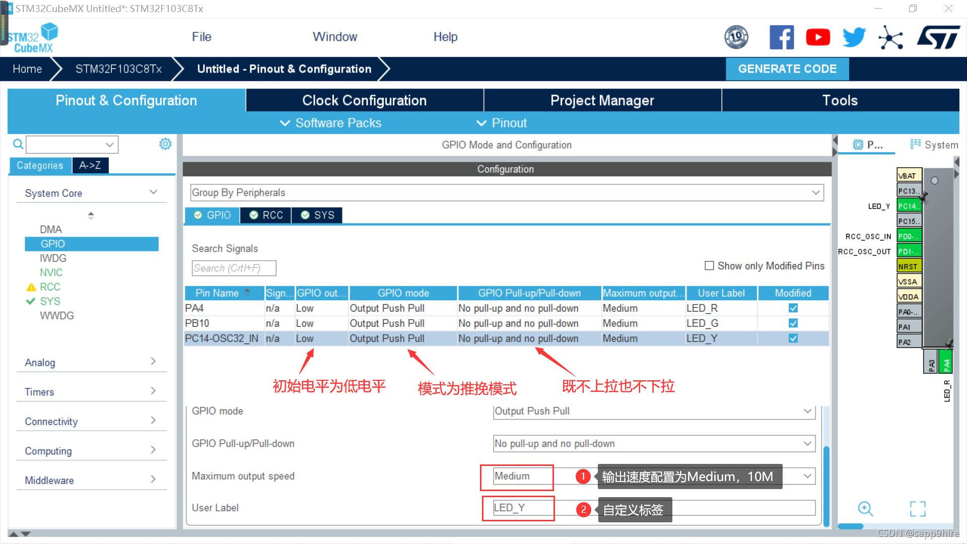Select the VSSA pin on the chip
The height and width of the screenshot is (544, 967).
[909, 282]
